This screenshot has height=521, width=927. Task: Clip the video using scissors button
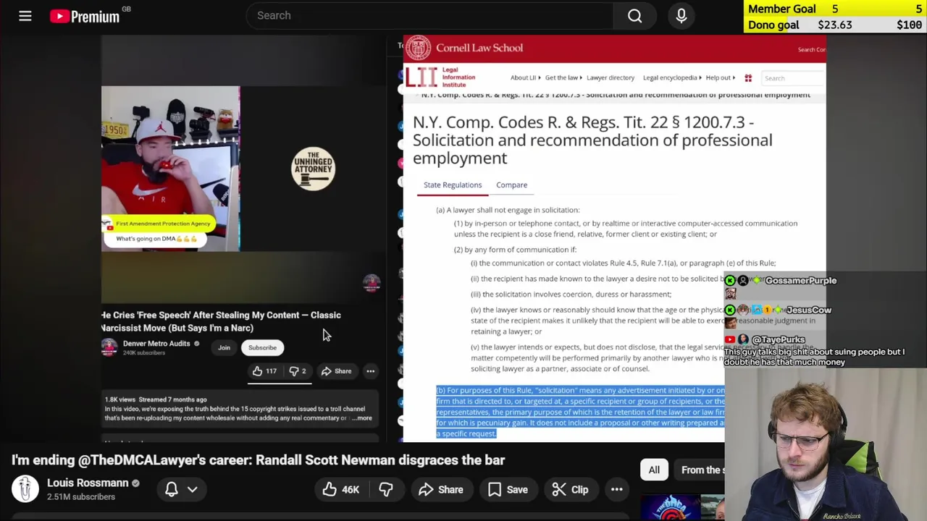coord(570,489)
